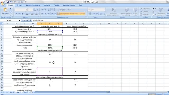Open the round Office button menu
The height and width of the screenshot is (95, 169).
(x=3, y=3)
